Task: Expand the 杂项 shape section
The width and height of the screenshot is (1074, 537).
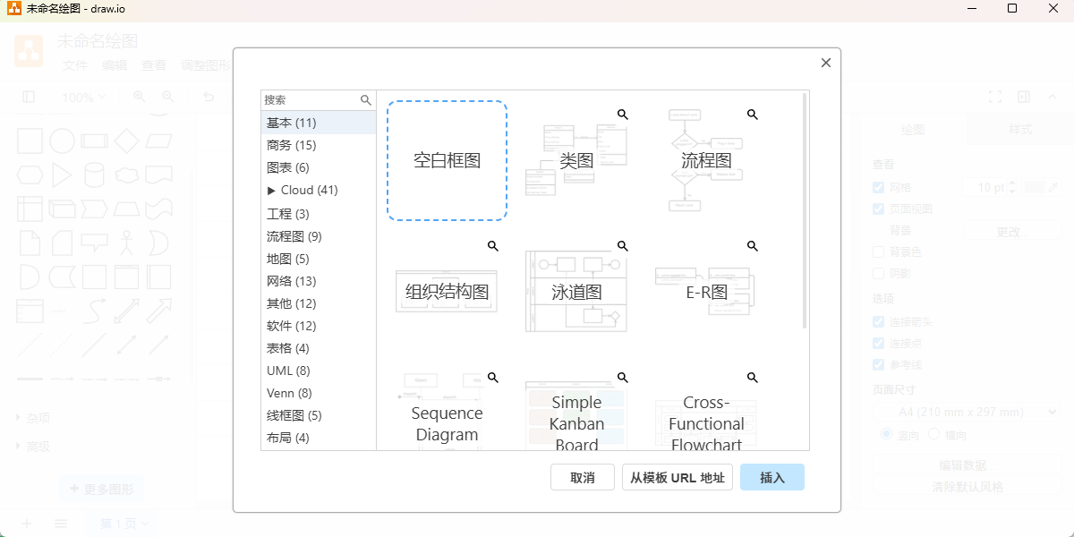Action: (39, 416)
